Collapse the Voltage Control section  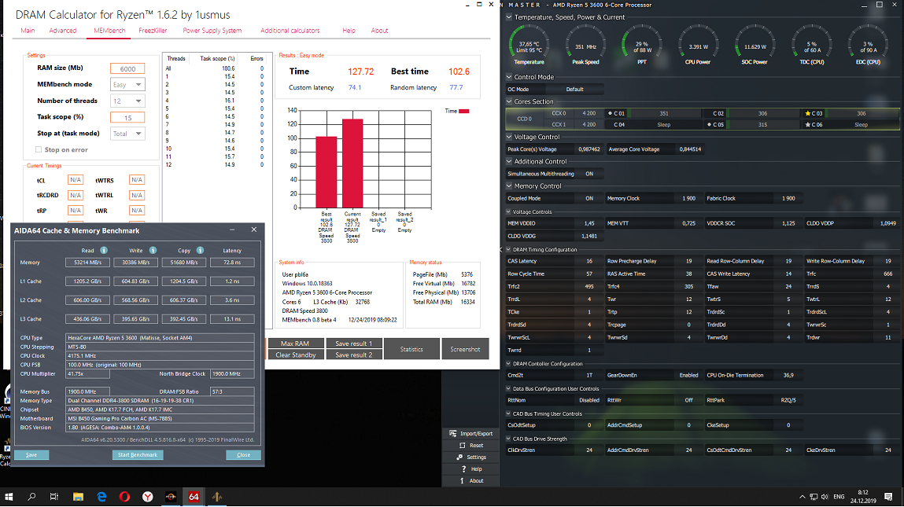click(x=509, y=137)
